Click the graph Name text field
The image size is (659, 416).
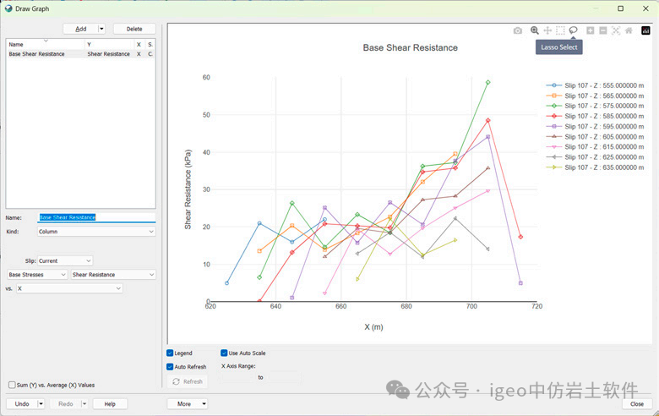96,217
